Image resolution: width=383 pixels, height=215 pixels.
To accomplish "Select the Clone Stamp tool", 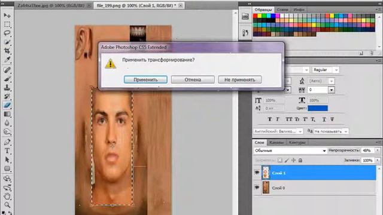I will (x=7, y=88).
